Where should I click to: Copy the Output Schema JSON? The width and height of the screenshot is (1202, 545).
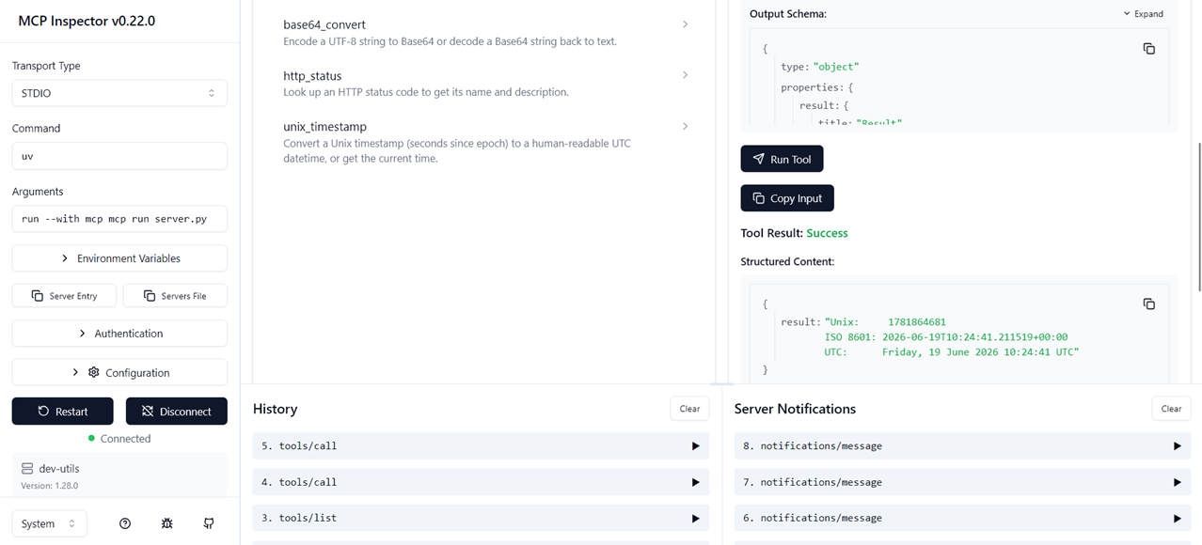tap(1148, 49)
